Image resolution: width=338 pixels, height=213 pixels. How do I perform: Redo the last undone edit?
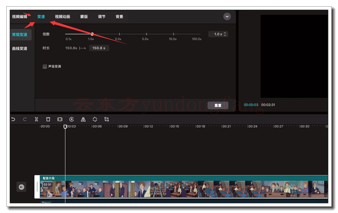(x=25, y=119)
